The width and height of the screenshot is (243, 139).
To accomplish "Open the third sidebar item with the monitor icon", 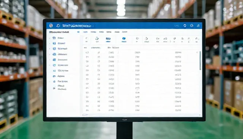I will (60, 49).
